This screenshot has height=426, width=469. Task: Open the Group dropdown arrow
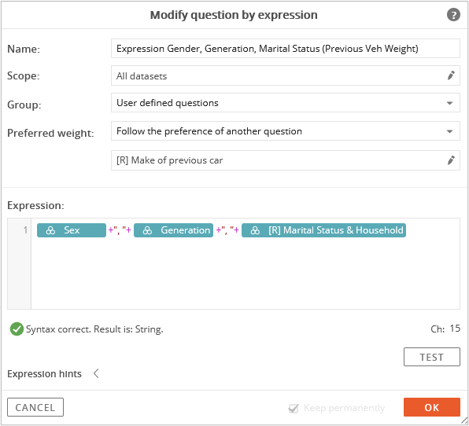[x=449, y=103]
